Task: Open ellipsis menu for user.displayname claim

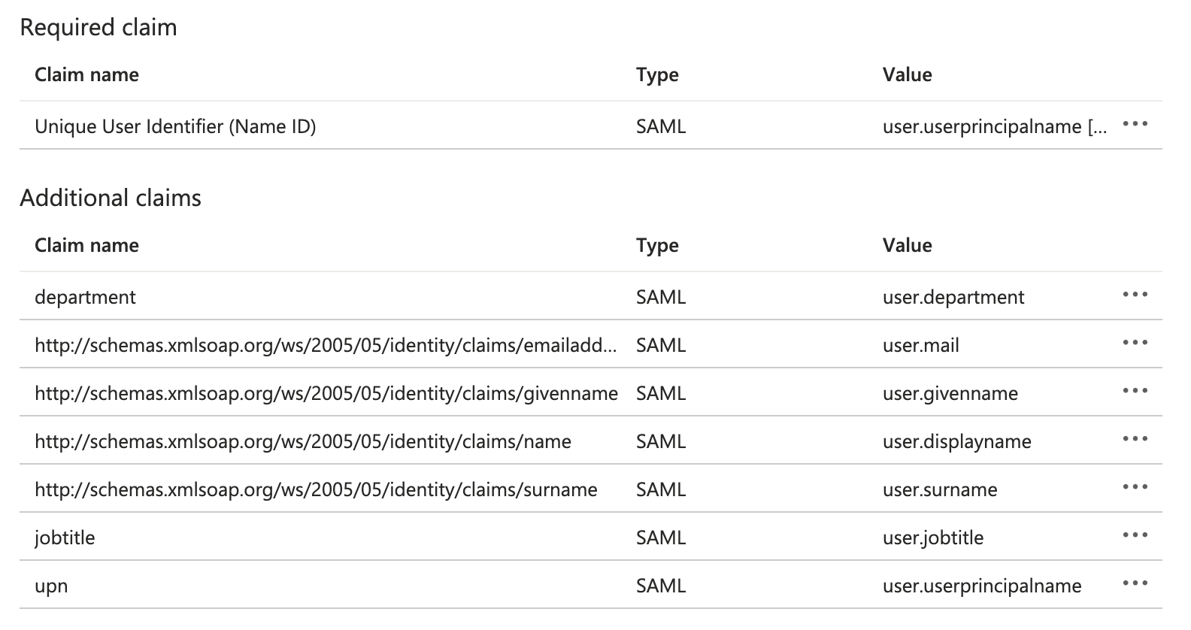Action: coord(1135,439)
